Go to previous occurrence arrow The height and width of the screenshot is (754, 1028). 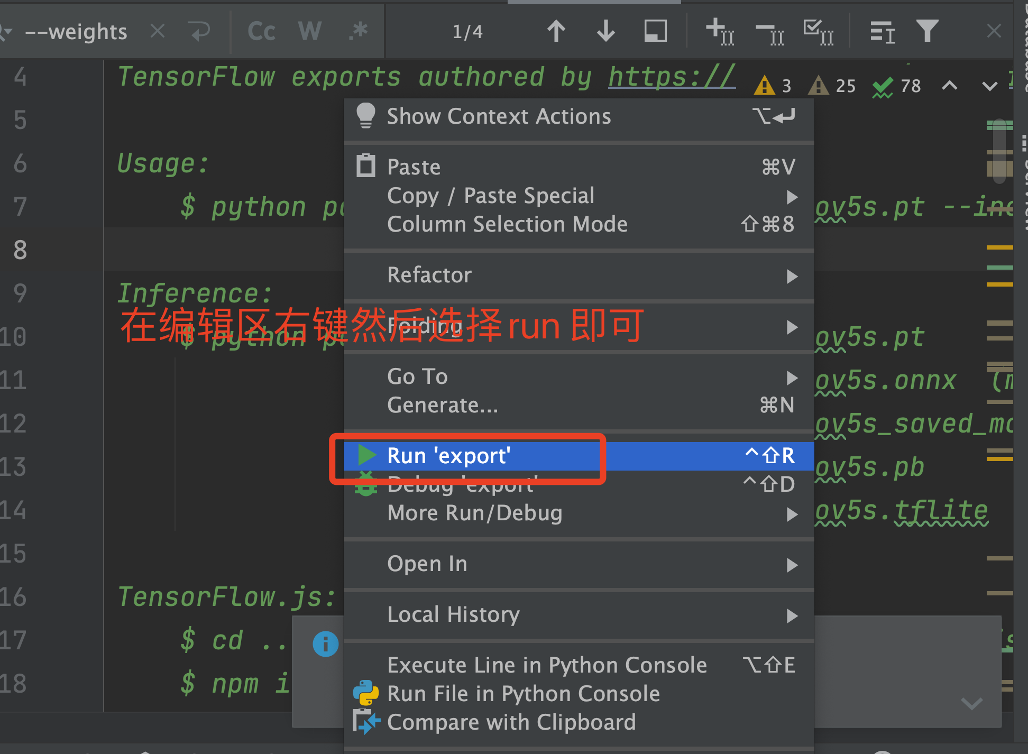point(556,31)
